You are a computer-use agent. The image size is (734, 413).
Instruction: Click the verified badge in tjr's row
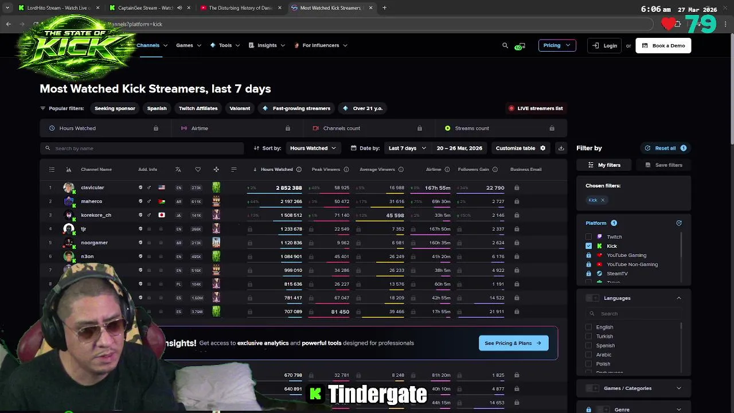coord(140,229)
